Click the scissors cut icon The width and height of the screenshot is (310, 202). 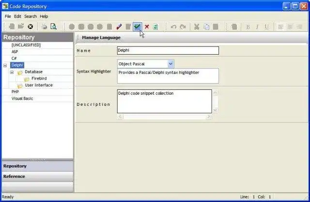pos(197,27)
